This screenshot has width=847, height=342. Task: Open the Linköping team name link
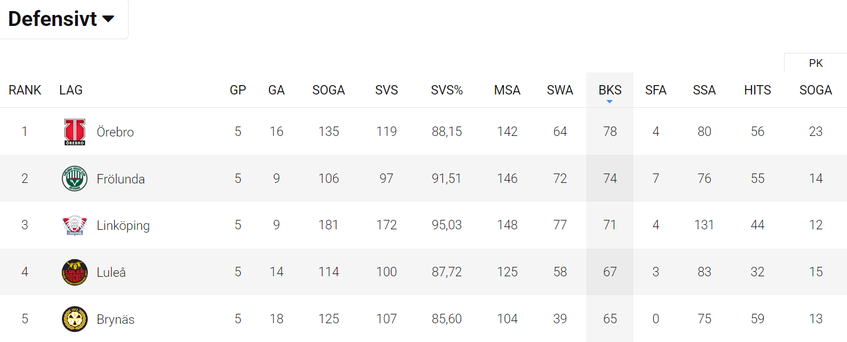tap(123, 225)
